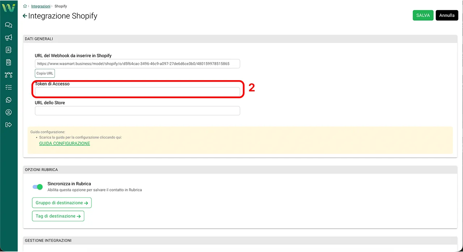463x252 pixels.
Task: Open the contacts address book icon
Action: click(9, 50)
